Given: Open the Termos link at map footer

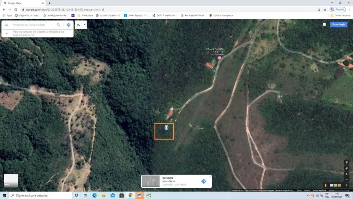Looking at the screenshot, I should tap(307, 191).
